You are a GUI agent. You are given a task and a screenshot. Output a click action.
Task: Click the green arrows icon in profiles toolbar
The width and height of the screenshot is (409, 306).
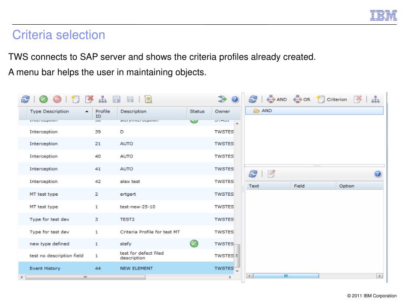[222, 99]
